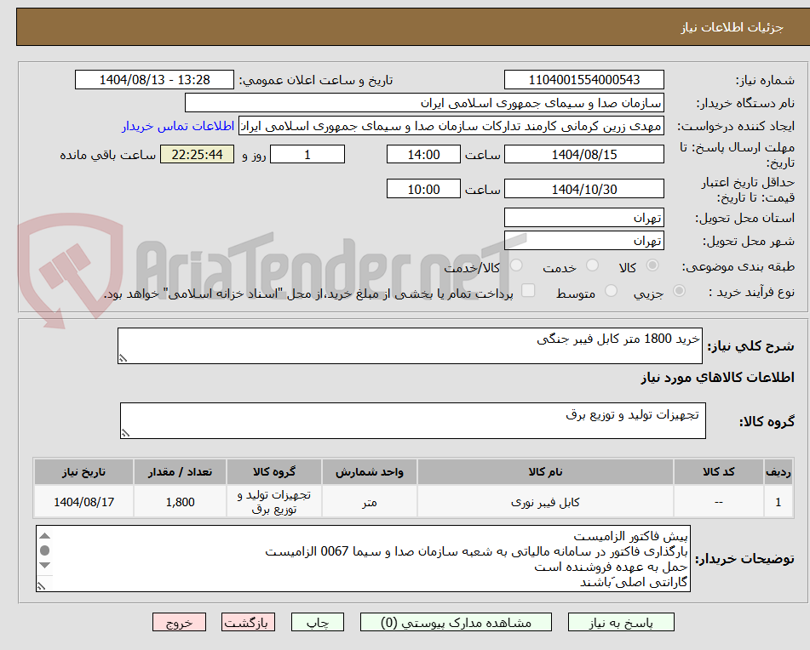Image resolution: width=810 pixels, height=650 pixels.
Task: Click the نام کالا column header in the table
Action: click(549, 471)
